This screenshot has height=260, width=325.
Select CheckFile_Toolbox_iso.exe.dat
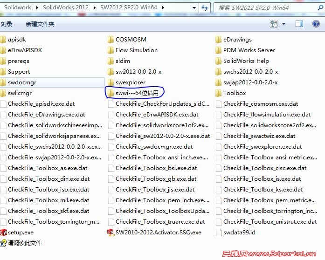[45, 190]
